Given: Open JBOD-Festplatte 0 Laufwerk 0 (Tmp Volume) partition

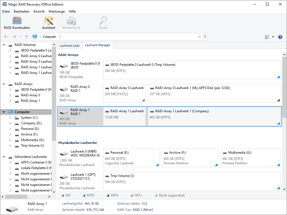Looking at the screenshot, I should pyautogui.click(x=192, y=70).
